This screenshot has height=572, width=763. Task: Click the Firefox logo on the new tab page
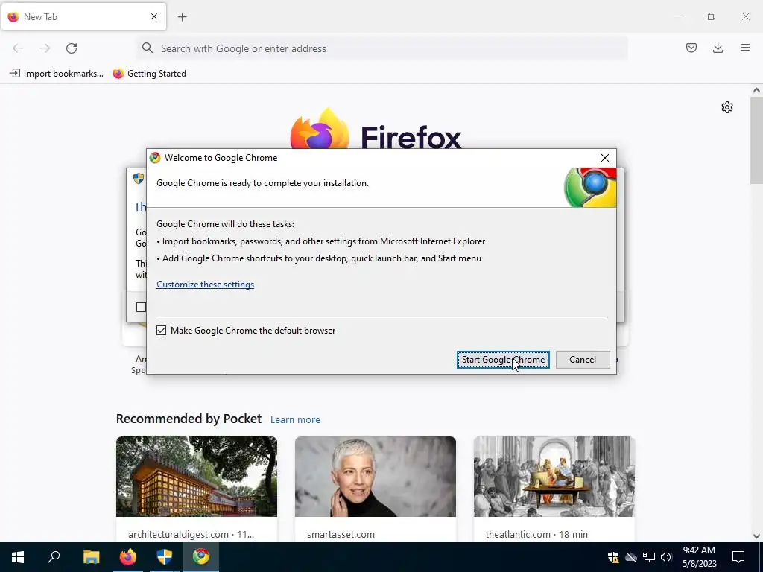pyautogui.click(x=319, y=128)
